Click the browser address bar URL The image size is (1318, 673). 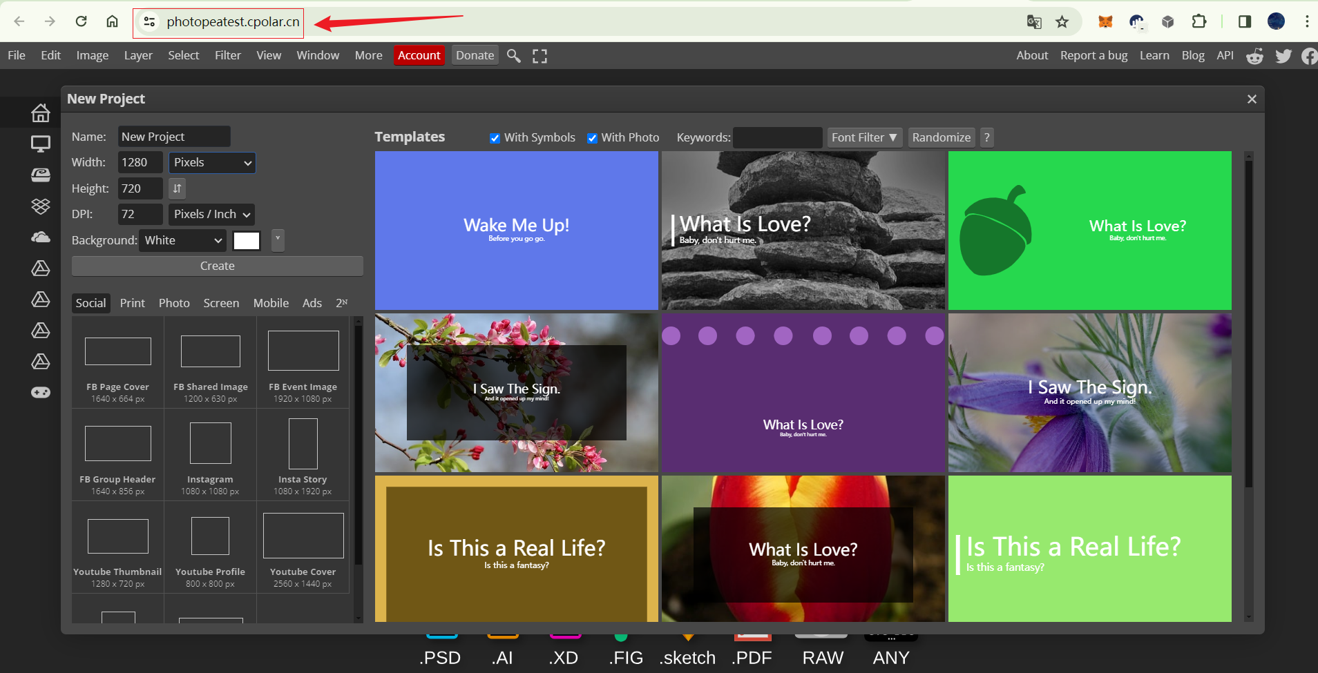(x=233, y=22)
